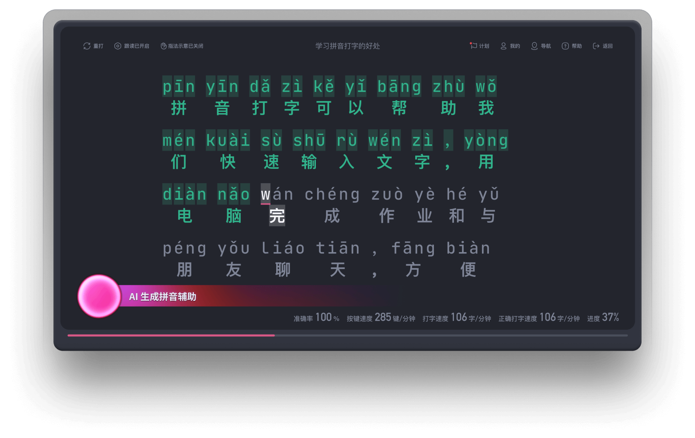Image resolution: width=695 pixels, height=438 pixels.
Task: Click the highlighted character 完
Action: click(277, 216)
